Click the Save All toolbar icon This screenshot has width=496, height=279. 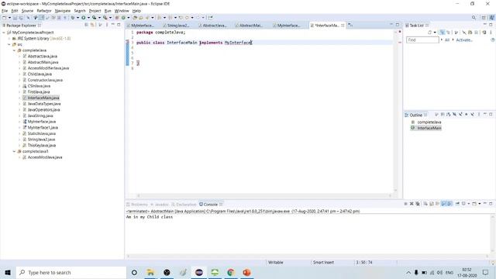pos(21,18)
